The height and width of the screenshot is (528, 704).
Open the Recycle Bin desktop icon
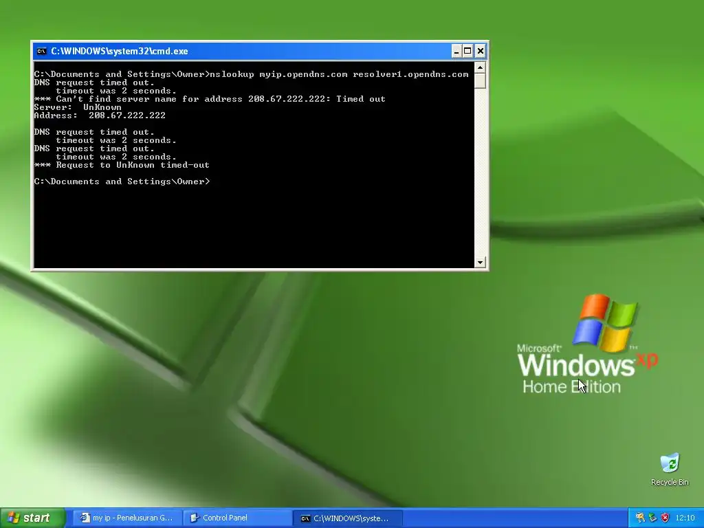(670, 469)
